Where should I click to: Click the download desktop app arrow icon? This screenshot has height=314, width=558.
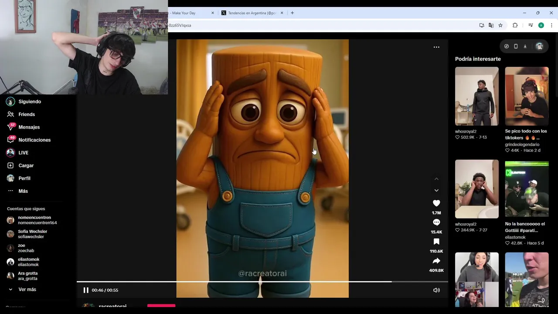(x=525, y=46)
